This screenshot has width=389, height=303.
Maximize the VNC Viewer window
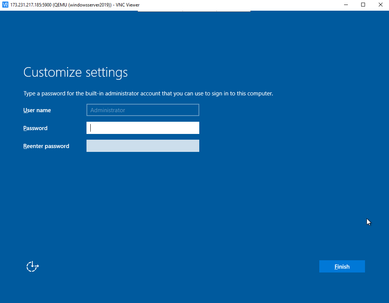(363, 5)
